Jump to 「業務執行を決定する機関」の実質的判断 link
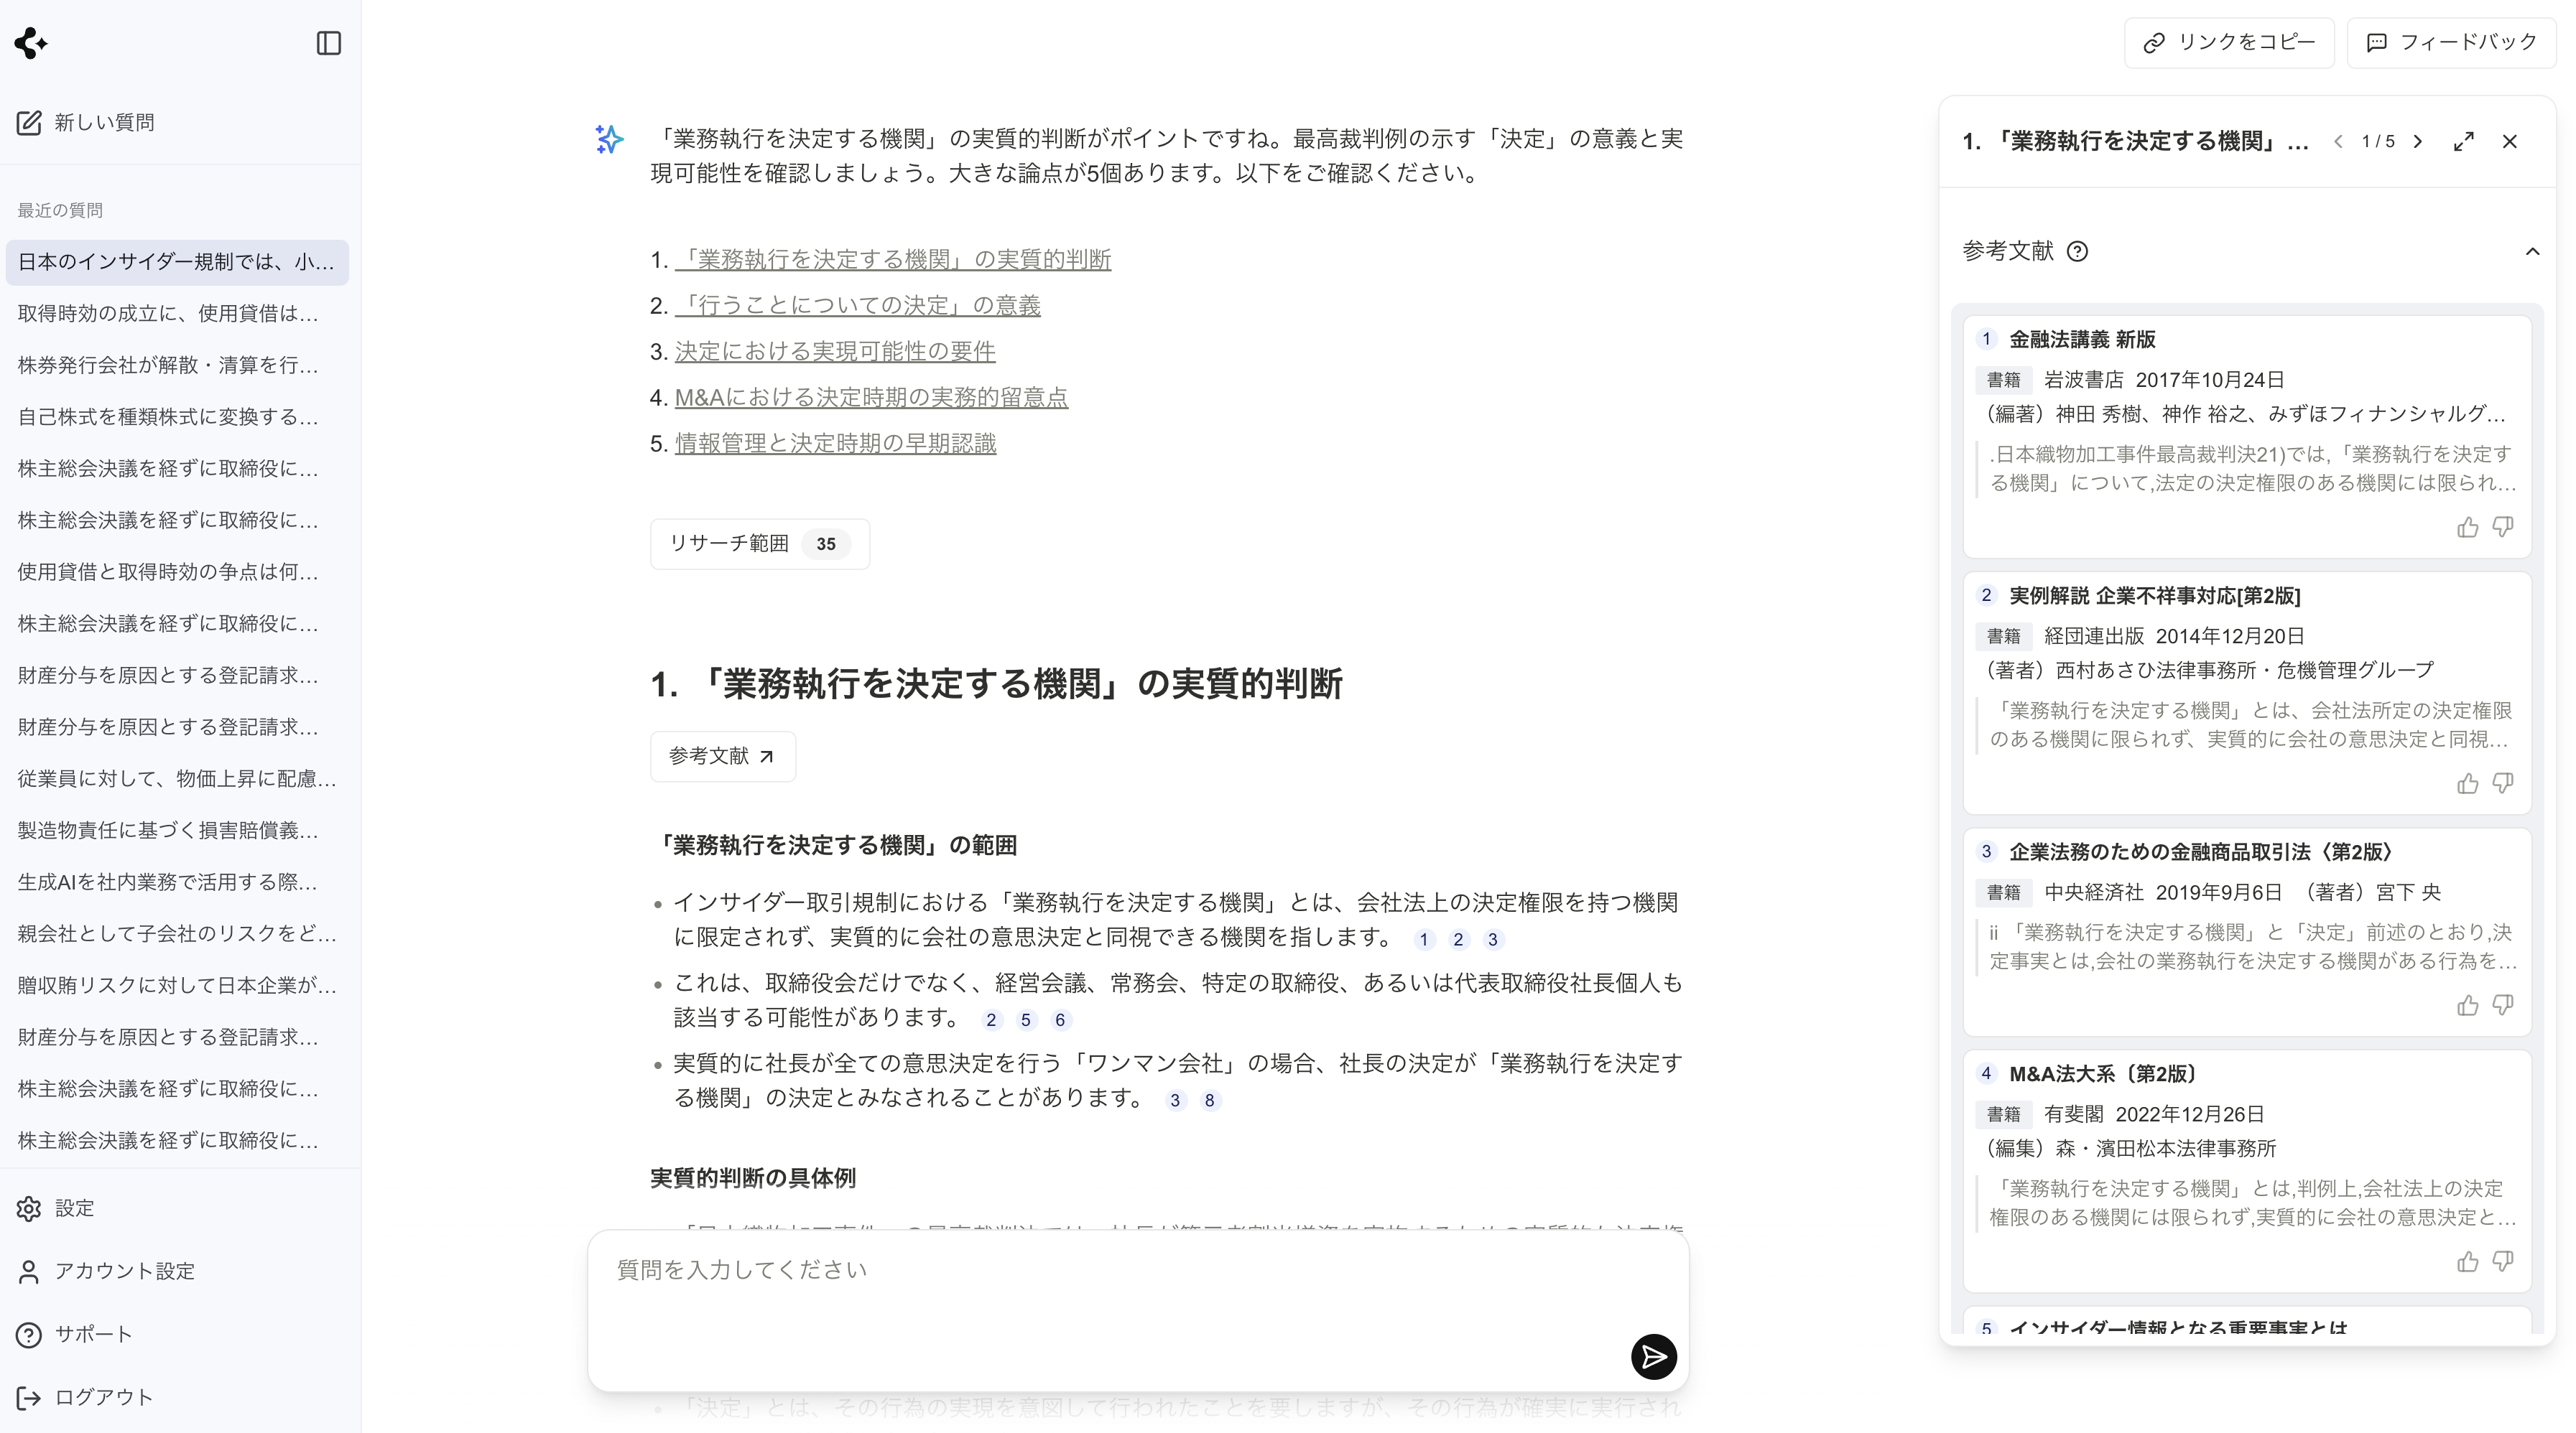The width and height of the screenshot is (2576, 1433). click(893, 260)
